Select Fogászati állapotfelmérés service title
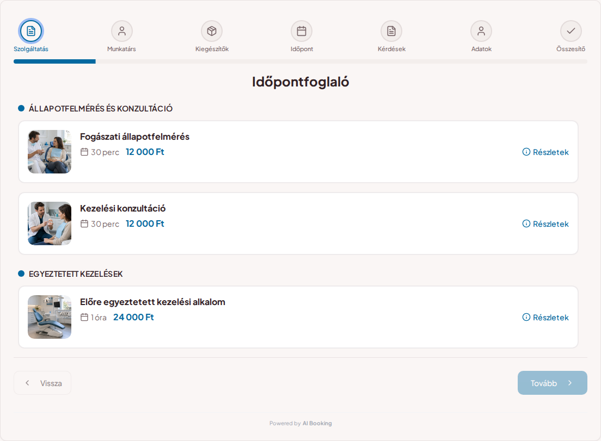This screenshot has height=441, width=601. [134, 136]
